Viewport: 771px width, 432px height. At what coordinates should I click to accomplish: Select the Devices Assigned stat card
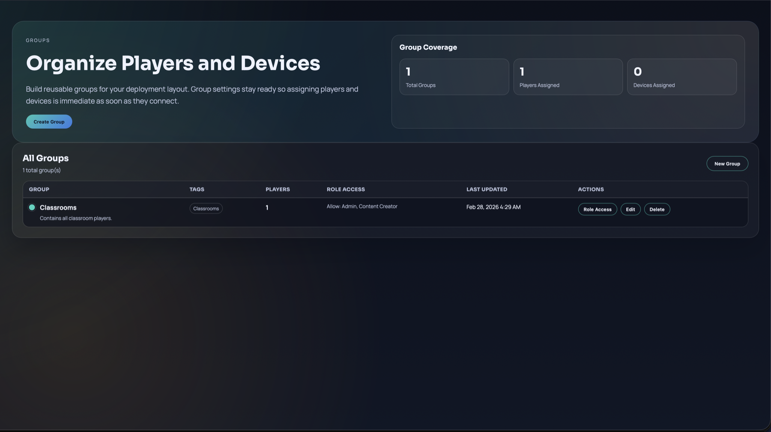point(682,77)
